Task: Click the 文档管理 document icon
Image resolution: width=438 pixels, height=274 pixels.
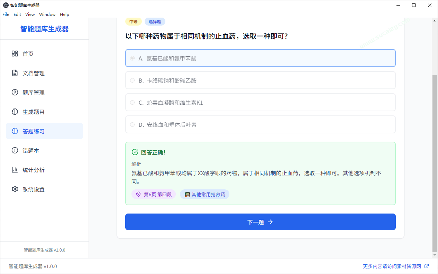Action: click(x=15, y=73)
